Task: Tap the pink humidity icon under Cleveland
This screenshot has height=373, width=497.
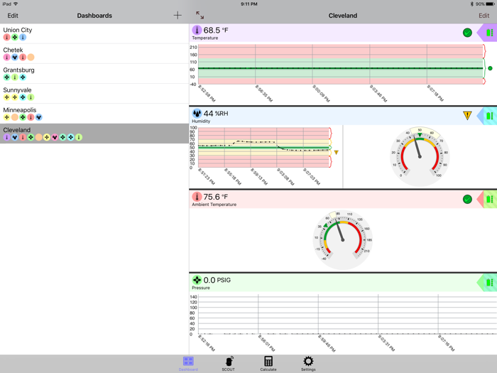Action: click(x=55, y=137)
